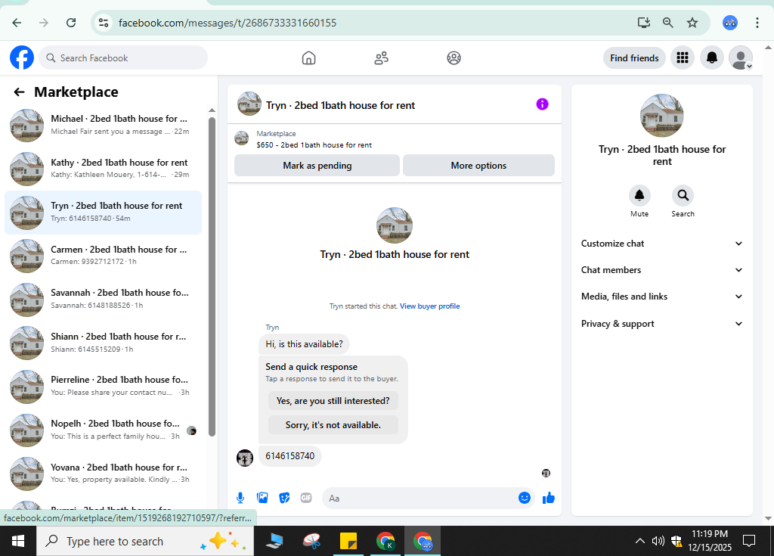This screenshot has width=774, height=556.
Task: Open the Windows notification center icon
Action: pos(749,541)
